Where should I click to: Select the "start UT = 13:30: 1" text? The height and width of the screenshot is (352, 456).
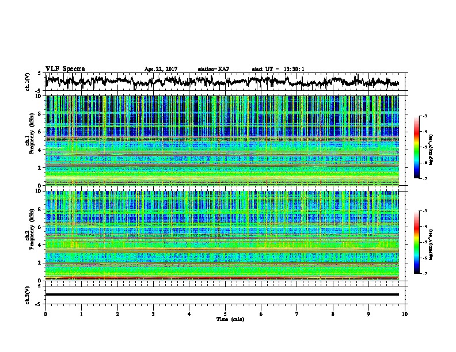click(x=278, y=69)
